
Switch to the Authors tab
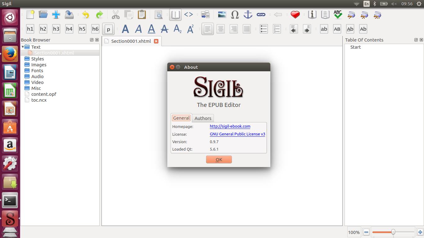(203, 118)
